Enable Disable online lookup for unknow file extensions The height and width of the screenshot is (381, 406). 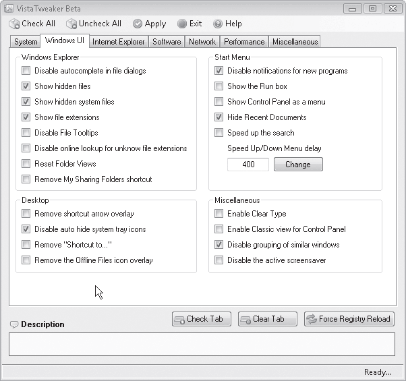(x=26, y=148)
